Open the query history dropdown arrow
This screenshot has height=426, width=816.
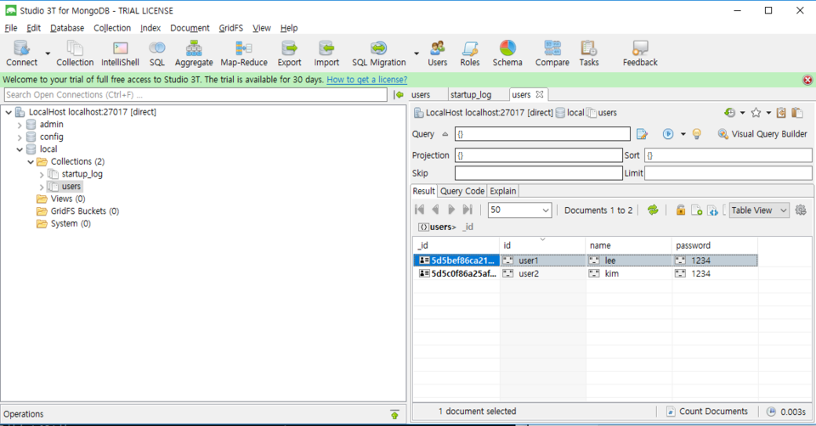[x=743, y=113]
